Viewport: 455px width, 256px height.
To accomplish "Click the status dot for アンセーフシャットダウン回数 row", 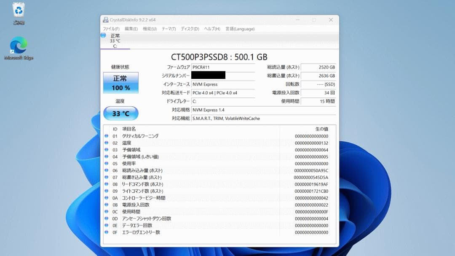I will coord(107,218).
